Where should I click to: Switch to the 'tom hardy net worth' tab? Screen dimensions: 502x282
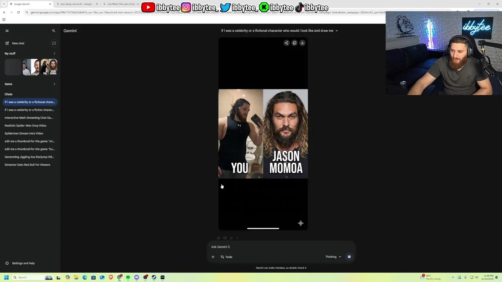point(76,4)
